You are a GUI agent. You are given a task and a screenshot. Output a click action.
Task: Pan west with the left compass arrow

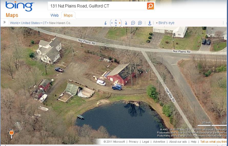pyautogui.click(x=112, y=23)
